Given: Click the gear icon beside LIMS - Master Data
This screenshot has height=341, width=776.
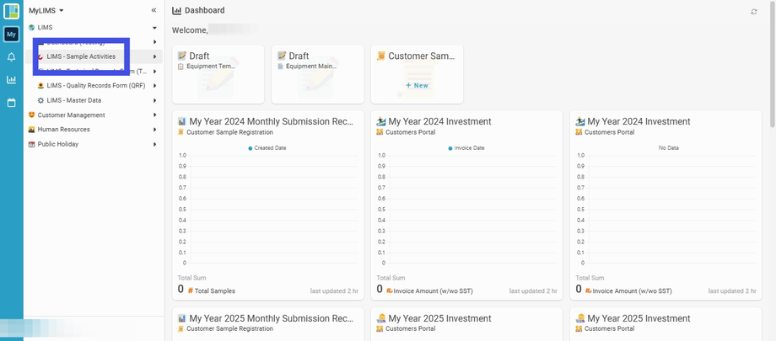Looking at the screenshot, I should point(40,100).
